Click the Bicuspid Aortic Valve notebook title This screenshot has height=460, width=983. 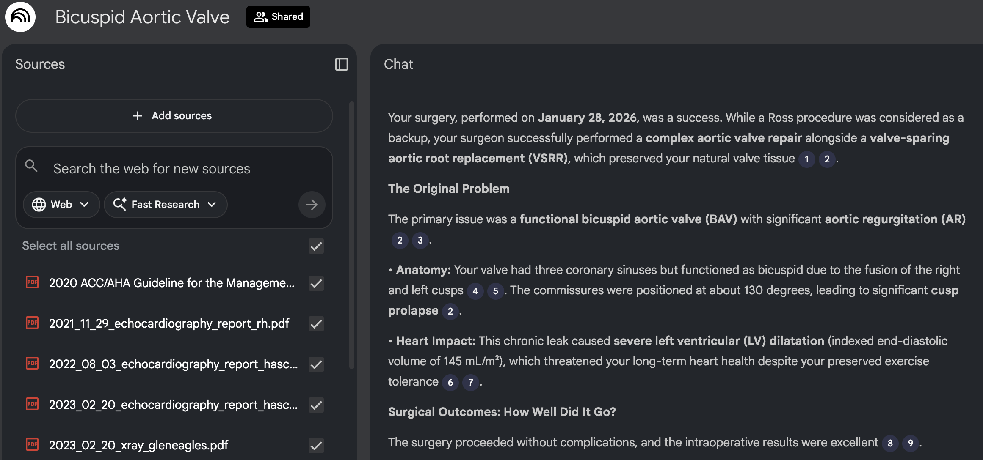[x=142, y=17]
